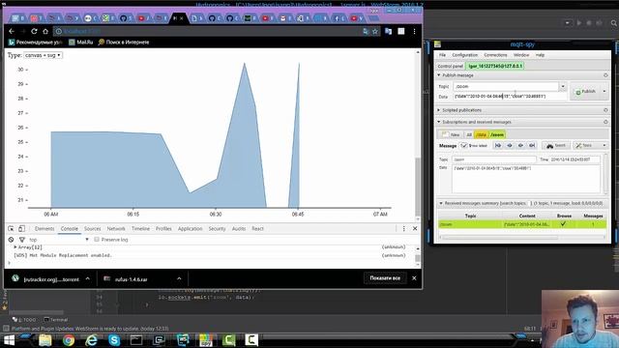Screen dimensions: 619x348
Task: Open the Mail.Ru bookmark
Action: coord(81,42)
